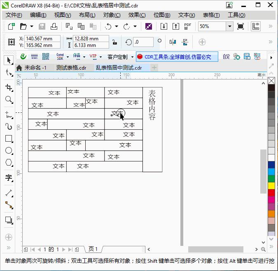278x271 pixels.
Task: Open the Corel SDK dropdown
Action: [68, 57]
